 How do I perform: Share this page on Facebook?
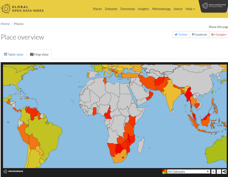(199, 35)
